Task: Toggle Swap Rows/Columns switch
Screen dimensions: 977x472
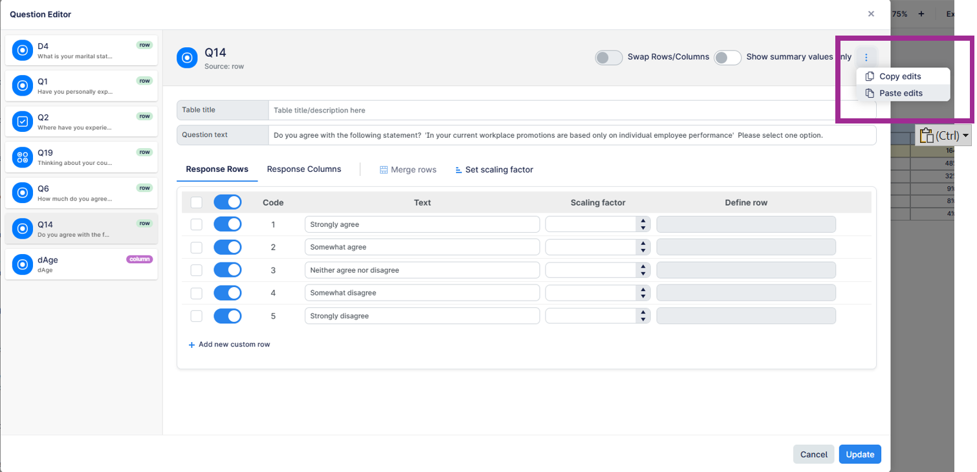Action: coord(608,58)
